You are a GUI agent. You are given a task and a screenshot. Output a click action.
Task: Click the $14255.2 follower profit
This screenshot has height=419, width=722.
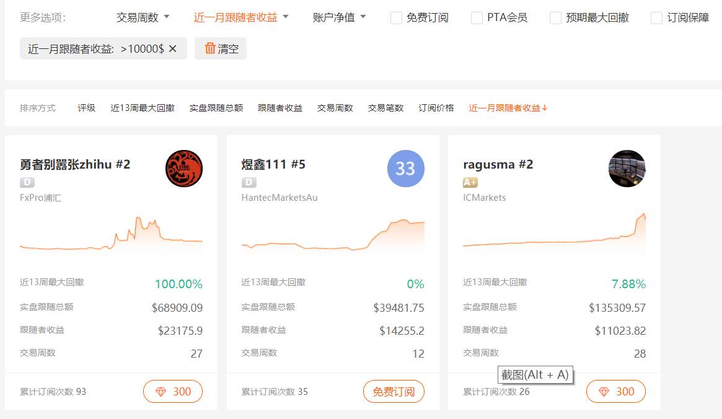(x=402, y=330)
